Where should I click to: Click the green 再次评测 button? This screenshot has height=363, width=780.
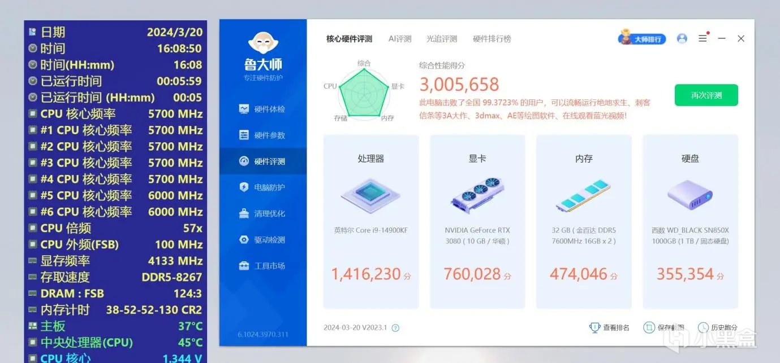[706, 95]
